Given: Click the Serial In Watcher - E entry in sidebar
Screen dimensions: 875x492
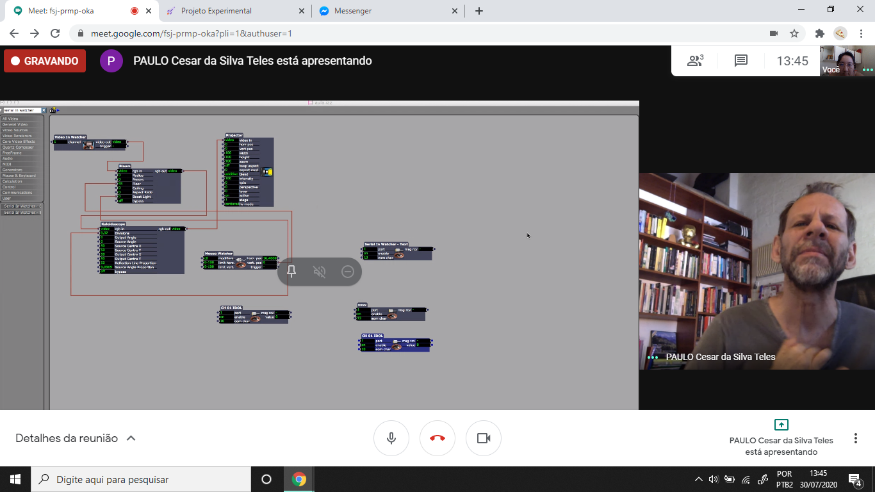Looking at the screenshot, I should pyautogui.click(x=21, y=206).
